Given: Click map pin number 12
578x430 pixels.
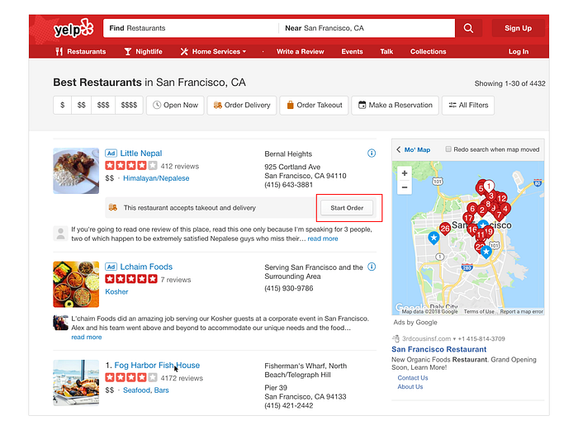Looking at the screenshot, I should pos(502,198).
